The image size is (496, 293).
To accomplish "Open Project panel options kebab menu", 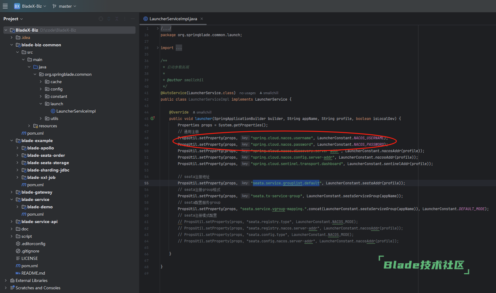I will point(125,19).
